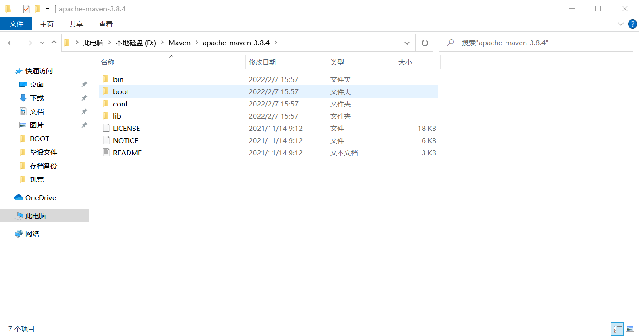This screenshot has width=639, height=336.
Task: Click Maven breadcrumb in address bar
Action: [179, 43]
